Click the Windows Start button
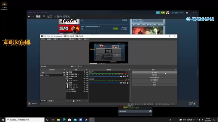 (3, 120)
